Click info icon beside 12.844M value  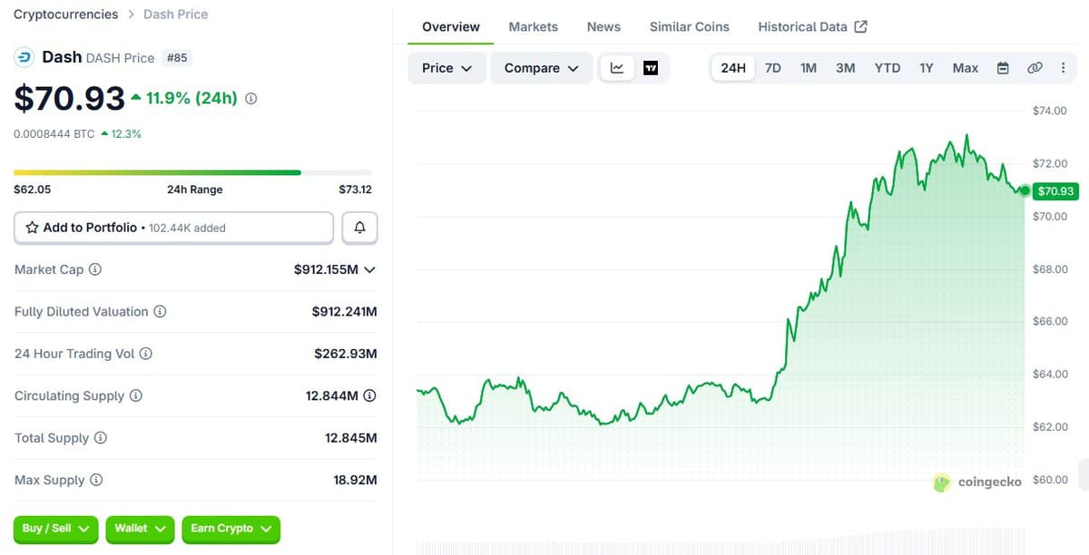[x=370, y=395]
